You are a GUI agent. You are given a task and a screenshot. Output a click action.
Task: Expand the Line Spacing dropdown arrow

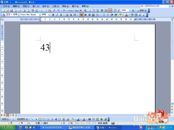click(100, 15)
